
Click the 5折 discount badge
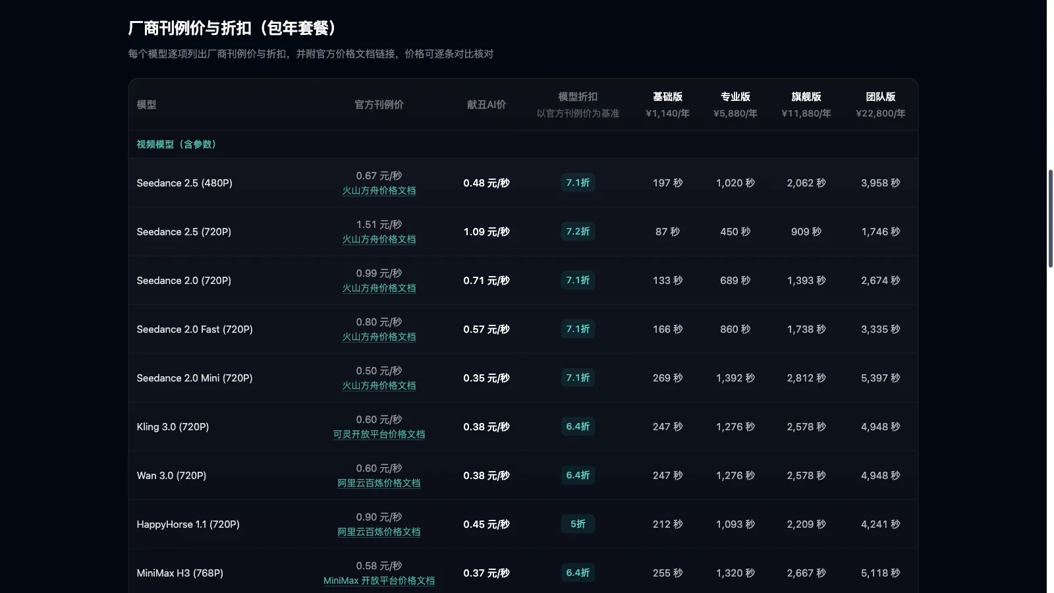(578, 524)
